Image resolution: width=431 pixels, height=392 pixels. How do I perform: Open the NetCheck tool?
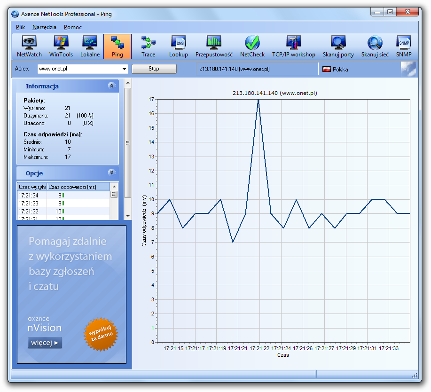pos(252,47)
